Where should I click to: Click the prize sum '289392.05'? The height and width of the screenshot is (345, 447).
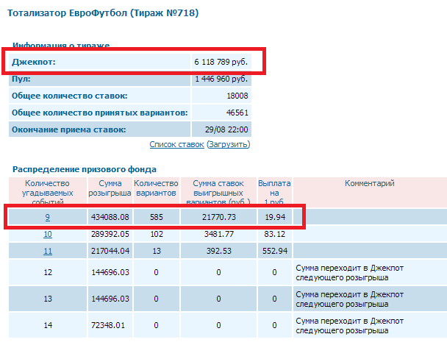click(110, 234)
